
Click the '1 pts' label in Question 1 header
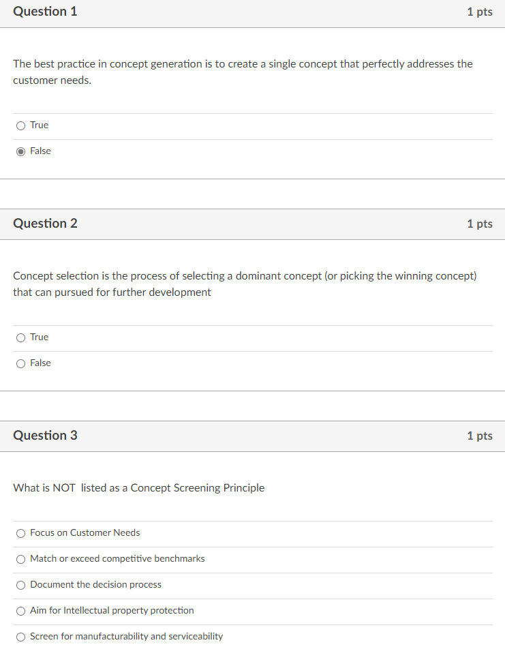point(479,12)
